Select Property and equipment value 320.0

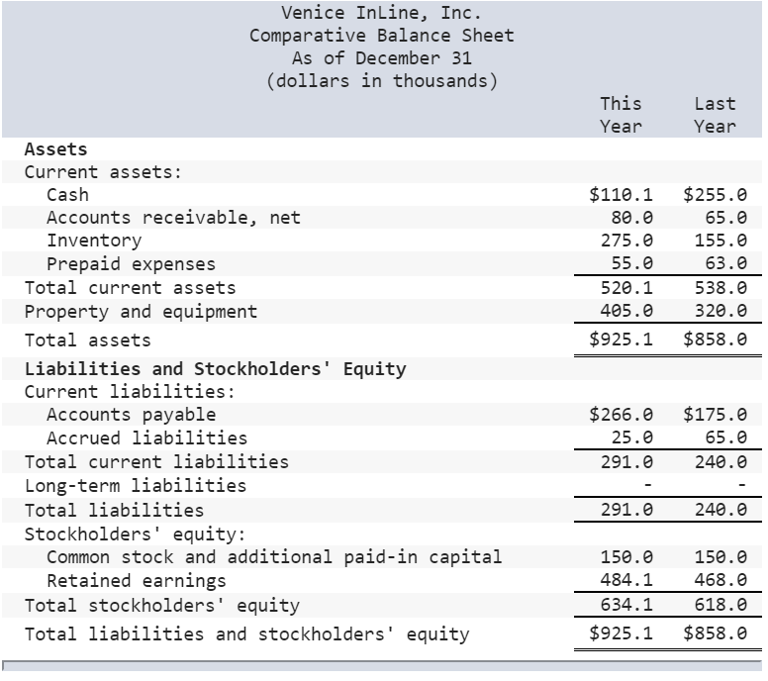[x=720, y=311]
